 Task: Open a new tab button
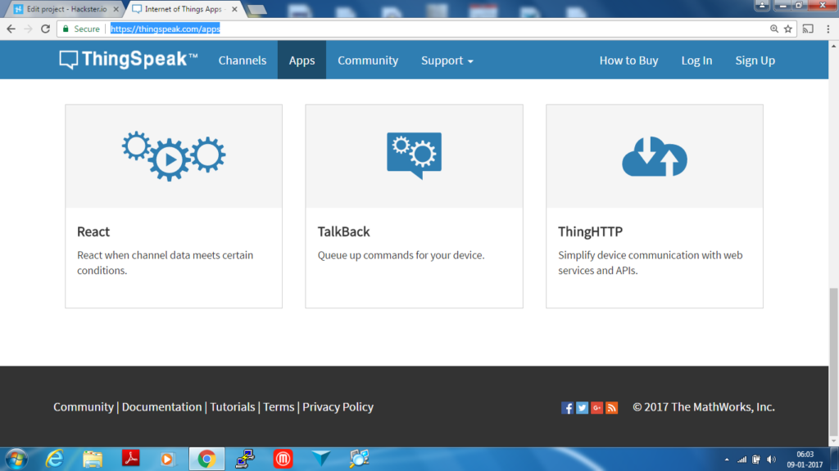click(256, 10)
